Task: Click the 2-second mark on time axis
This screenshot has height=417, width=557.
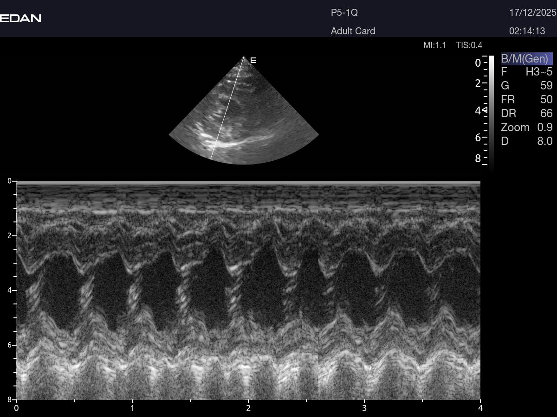Action: 248,408
